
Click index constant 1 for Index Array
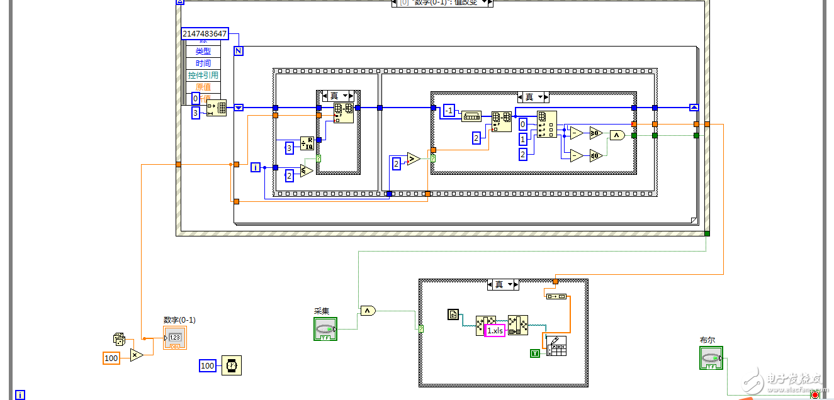point(522,139)
